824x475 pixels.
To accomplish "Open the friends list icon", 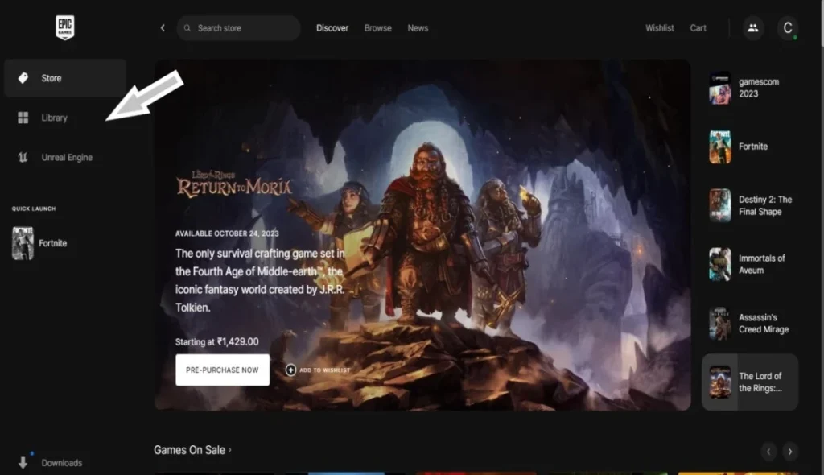I will pos(753,28).
